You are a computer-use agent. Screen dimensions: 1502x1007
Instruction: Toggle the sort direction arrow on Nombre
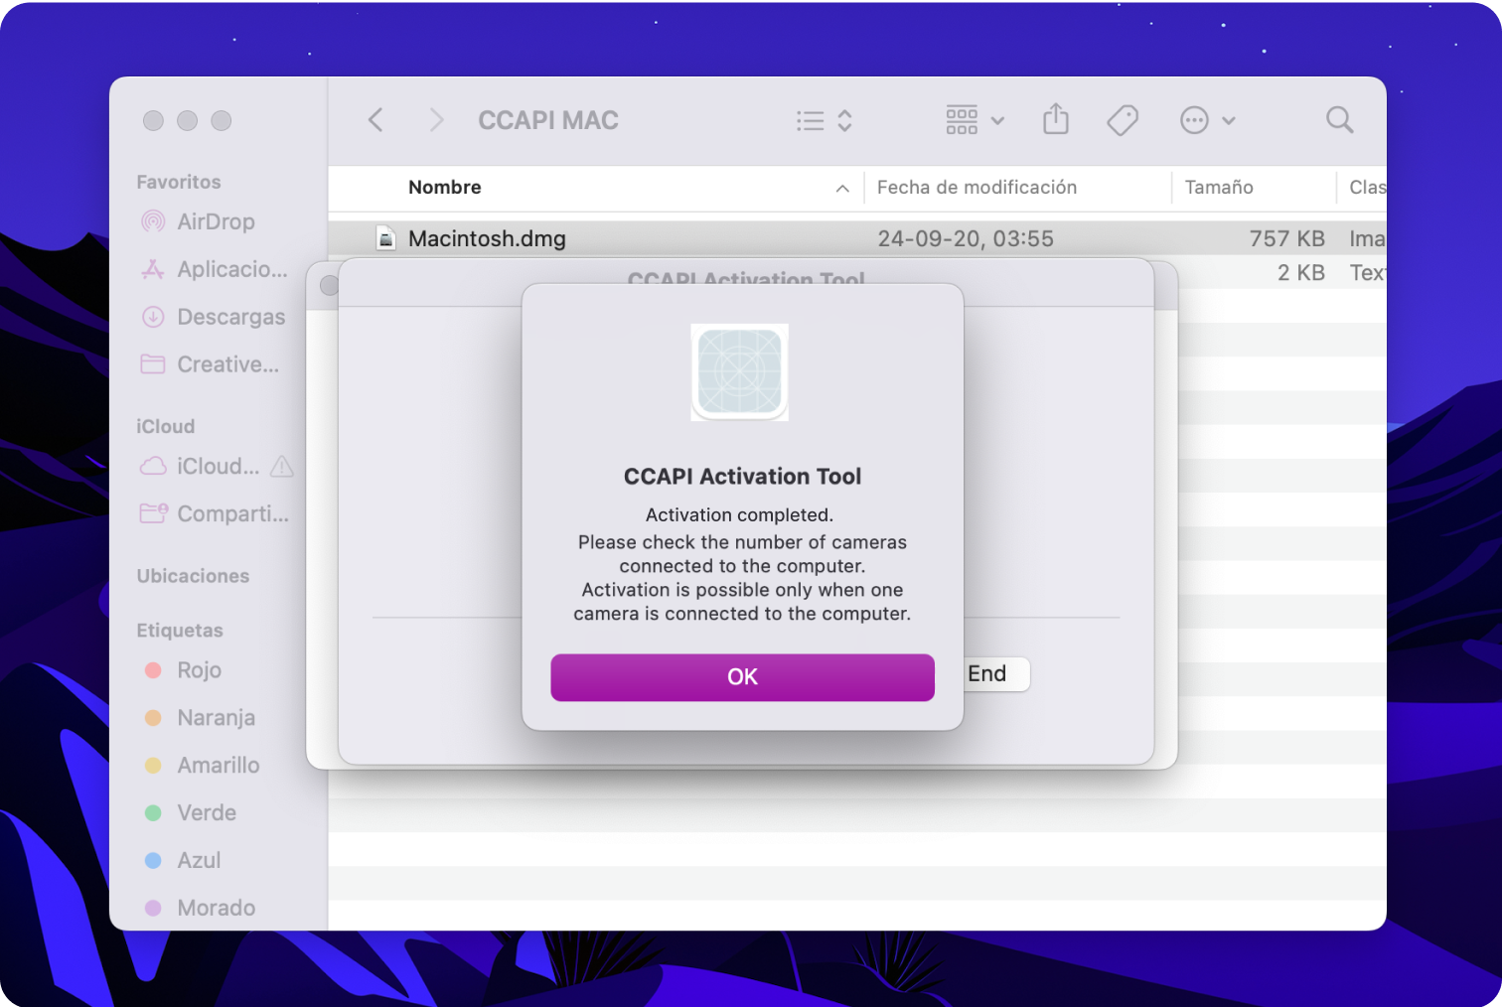point(842,189)
